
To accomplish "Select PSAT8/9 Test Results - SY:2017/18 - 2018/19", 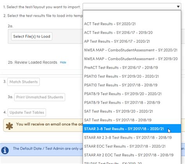I will coord(132,103).
